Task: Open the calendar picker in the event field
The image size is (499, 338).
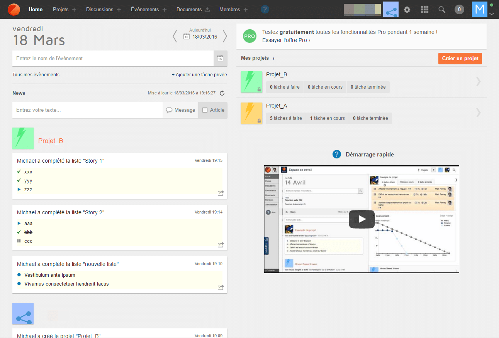Action: pos(220,58)
